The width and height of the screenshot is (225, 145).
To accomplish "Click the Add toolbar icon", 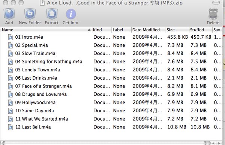I will pos(9,14).
